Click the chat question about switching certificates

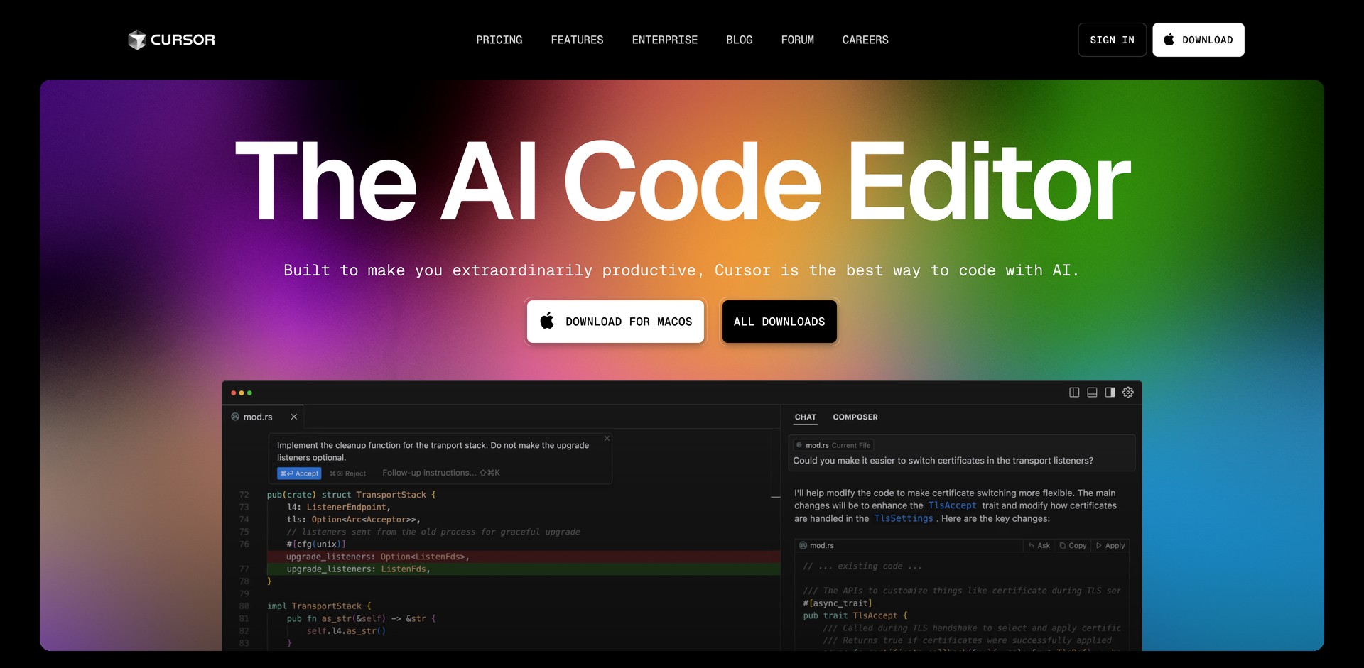pos(943,461)
